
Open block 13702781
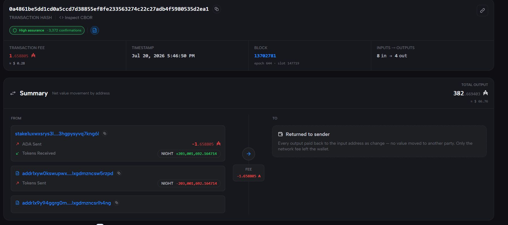pos(265,56)
